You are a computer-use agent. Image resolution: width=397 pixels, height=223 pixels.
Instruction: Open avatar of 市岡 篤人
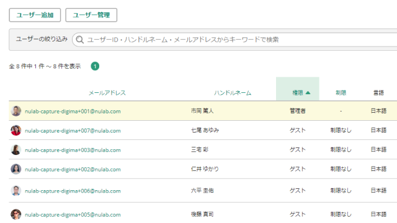coord(16,111)
